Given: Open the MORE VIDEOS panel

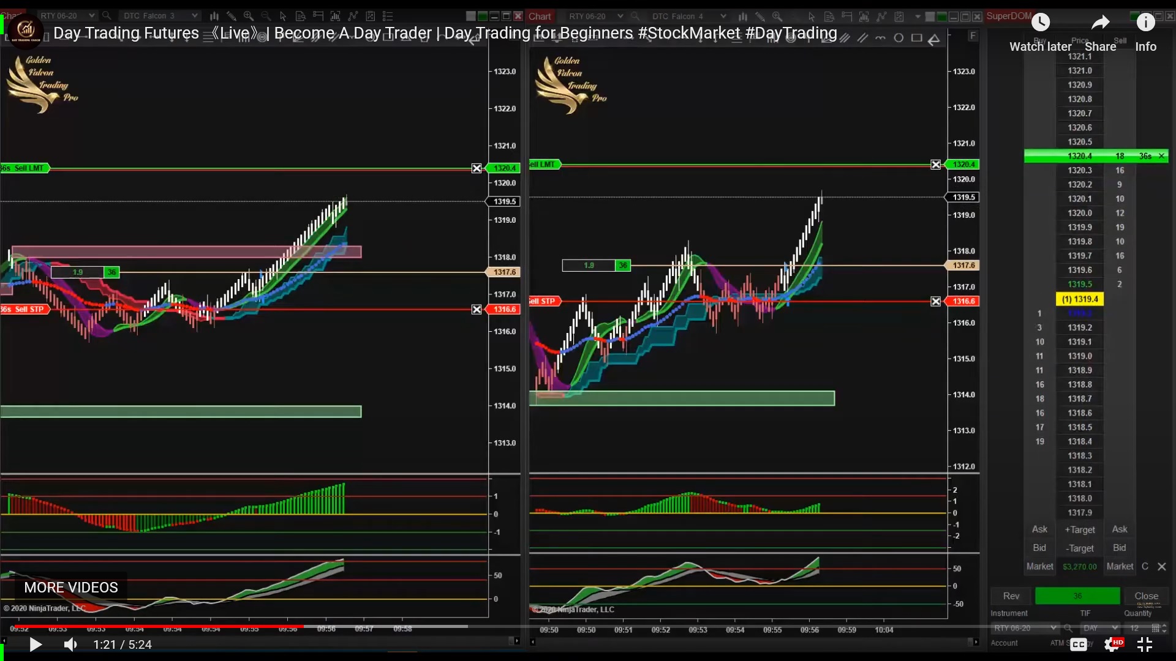Looking at the screenshot, I should 71,588.
